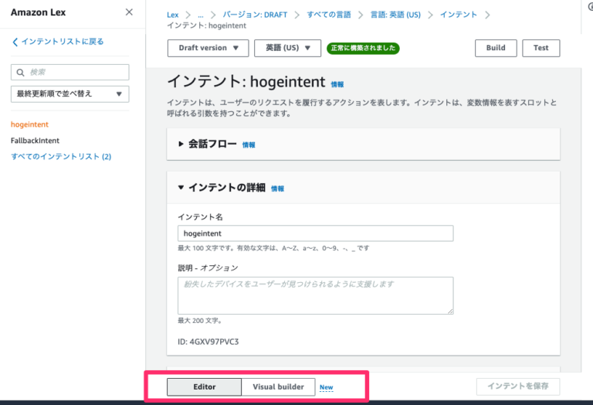Open the sort order dropdown

pyautogui.click(x=70, y=94)
